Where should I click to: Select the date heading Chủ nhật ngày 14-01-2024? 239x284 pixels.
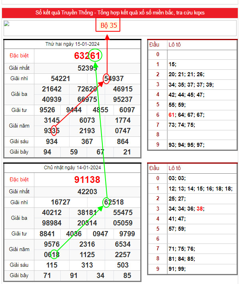tap(72, 168)
